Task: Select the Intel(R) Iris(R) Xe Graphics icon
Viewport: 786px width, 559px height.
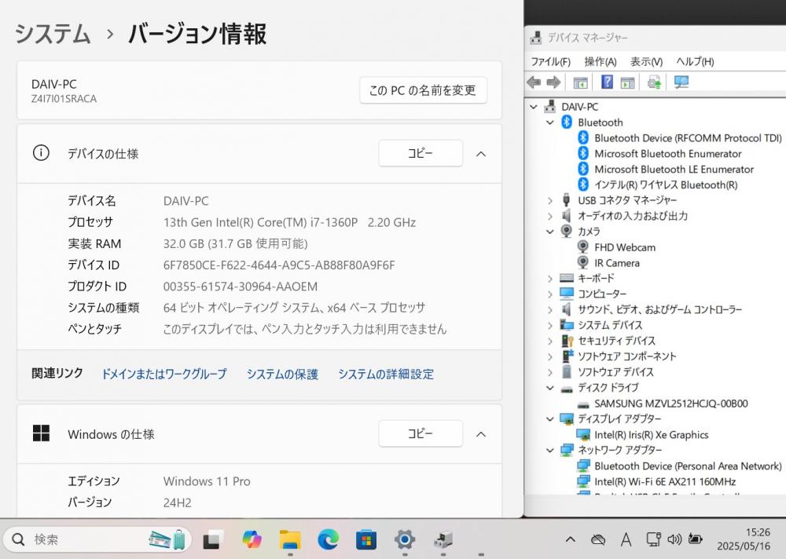Action: pyautogui.click(x=583, y=434)
